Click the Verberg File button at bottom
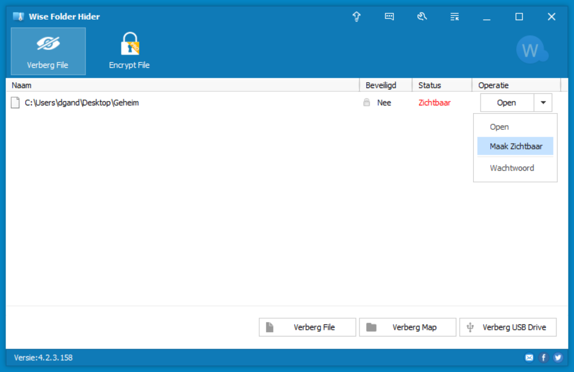574x372 pixels. pos(308,327)
